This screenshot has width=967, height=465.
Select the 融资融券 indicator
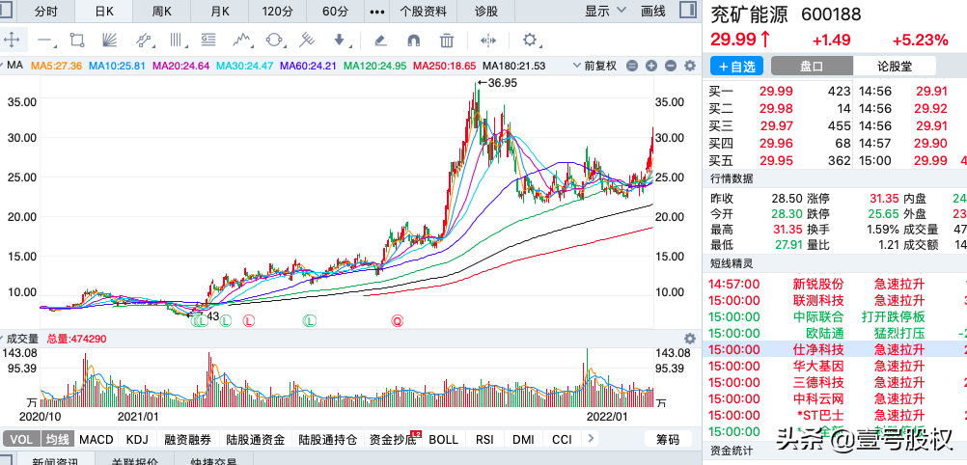187,439
